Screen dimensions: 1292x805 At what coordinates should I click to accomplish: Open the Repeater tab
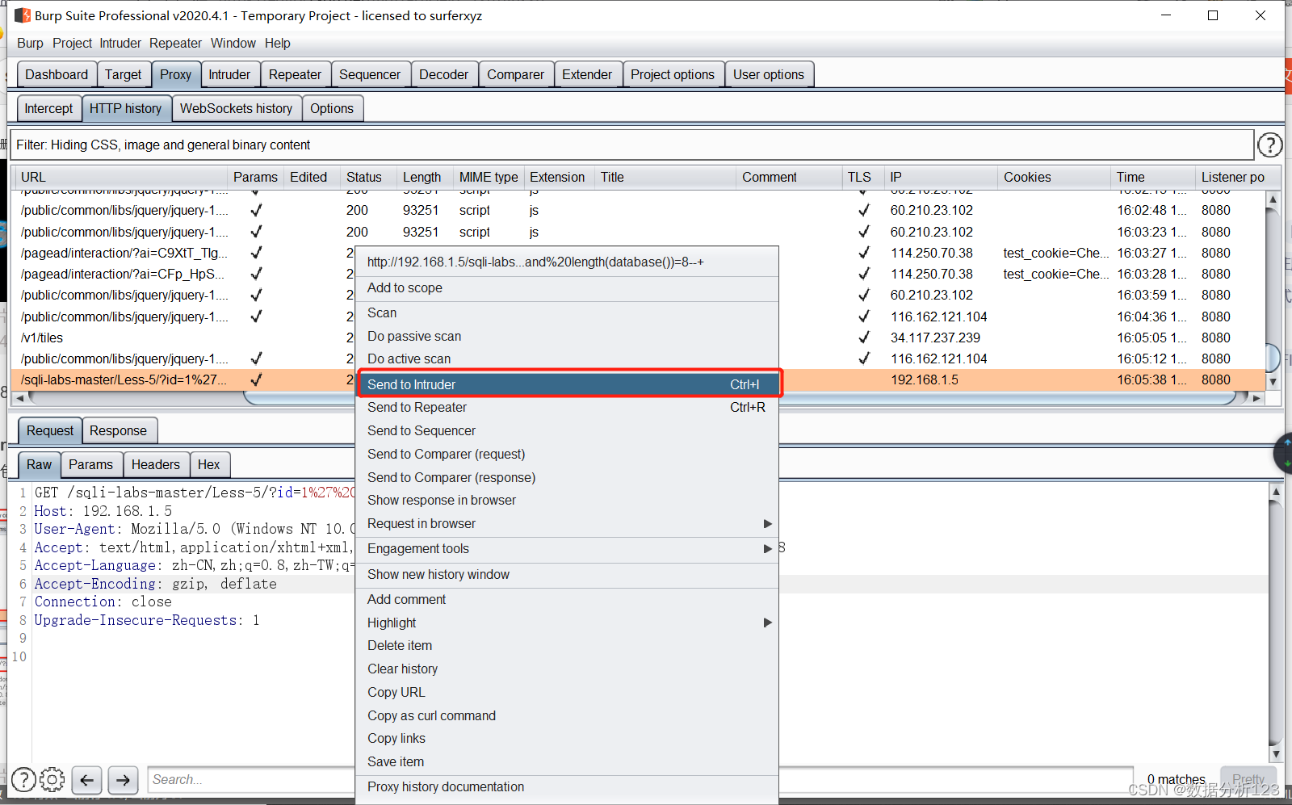pyautogui.click(x=295, y=75)
